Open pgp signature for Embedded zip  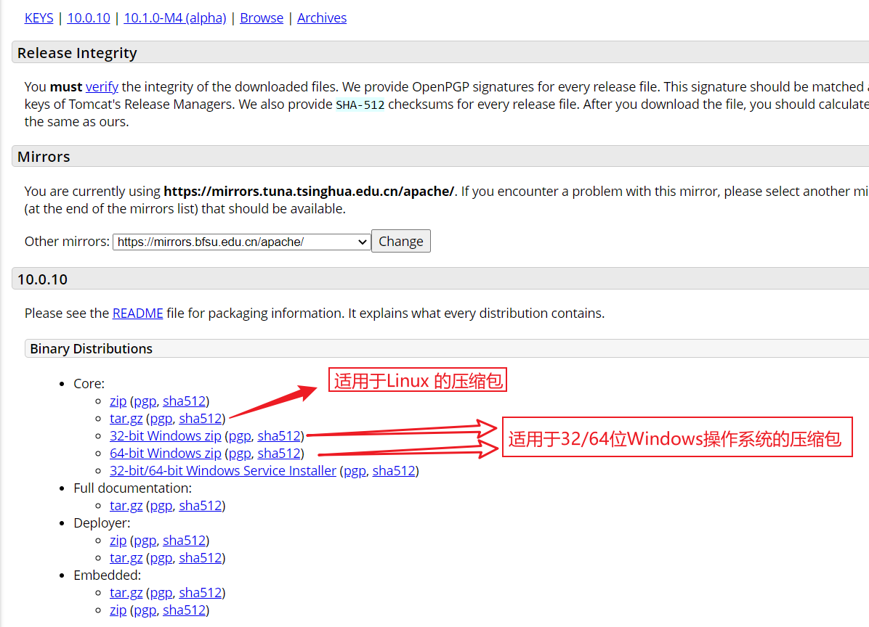point(145,610)
